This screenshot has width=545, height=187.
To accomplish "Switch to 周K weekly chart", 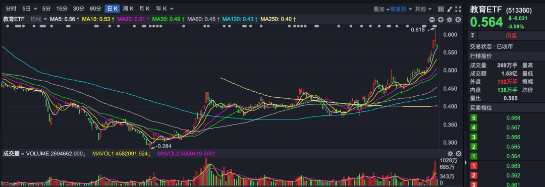I will [128, 9].
